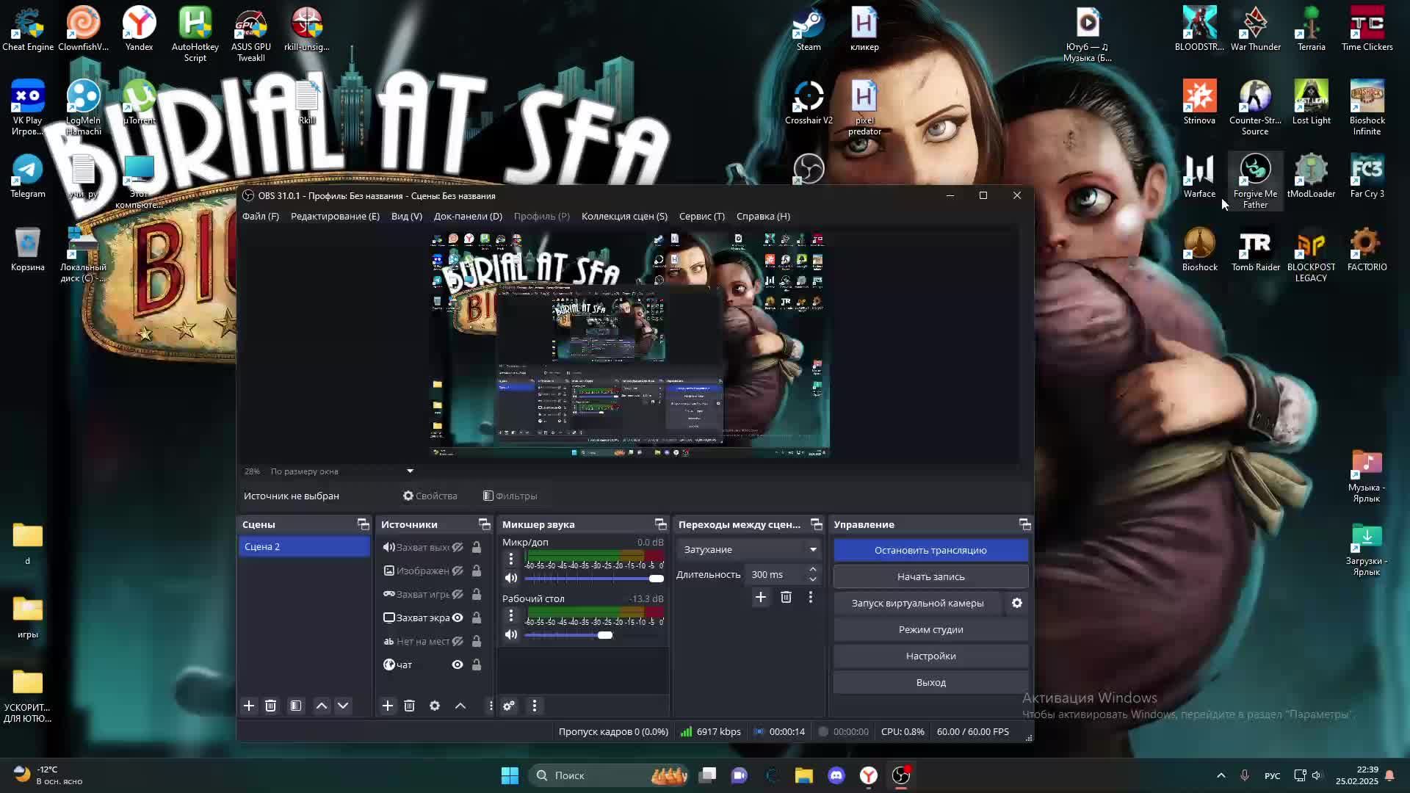
Task: Open Вид menu
Action: (x=407, y=216)
